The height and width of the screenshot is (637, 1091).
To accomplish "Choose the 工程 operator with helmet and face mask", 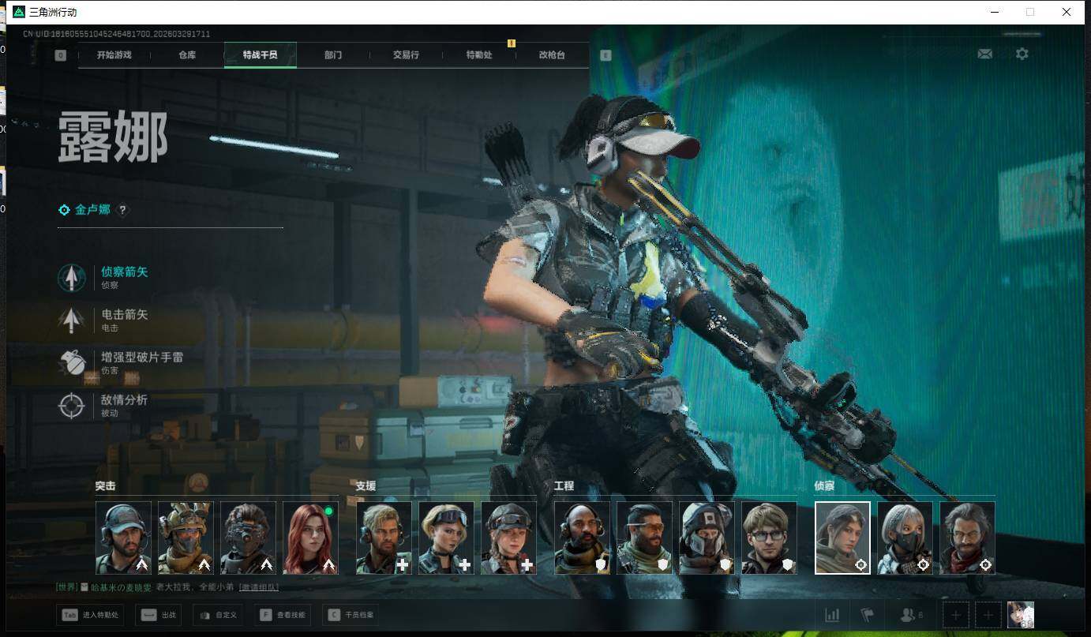I will click(x=707, y=538).
